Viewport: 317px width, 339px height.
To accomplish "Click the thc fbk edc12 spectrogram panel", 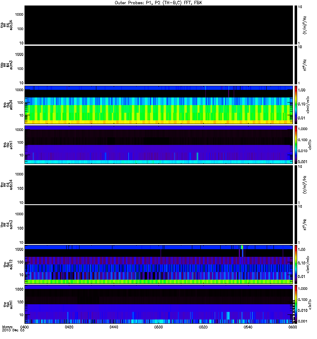I will 158,264.
